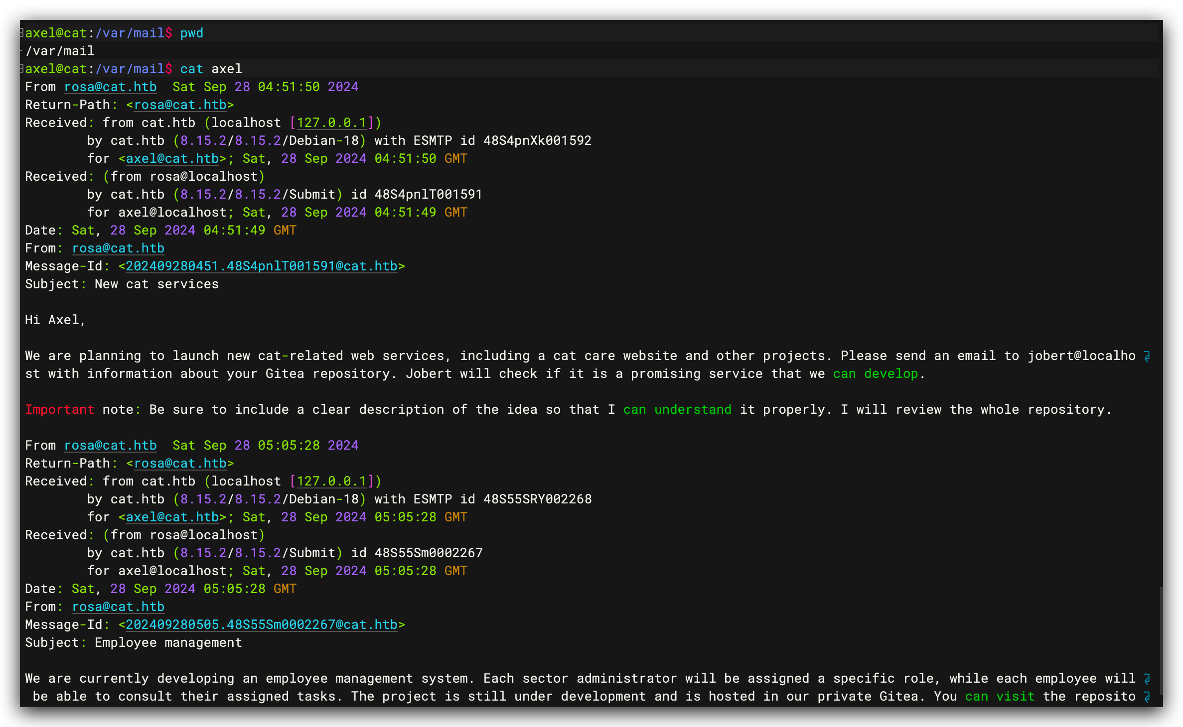Viewport: 1183px width, 727px height.
Task: Open the 127.0.0.1 link in the first email
Action: (331, 123)
